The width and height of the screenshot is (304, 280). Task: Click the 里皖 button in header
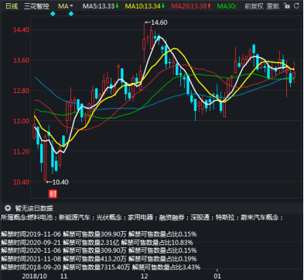point(273,6)
